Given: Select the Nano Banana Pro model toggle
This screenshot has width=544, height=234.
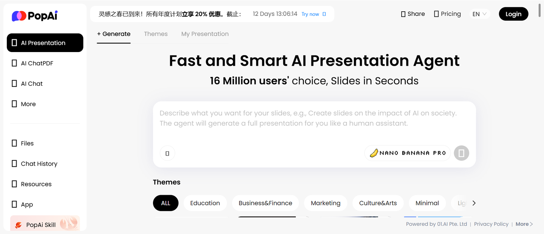Looking at the screenshot, I should tap(408, 153).
